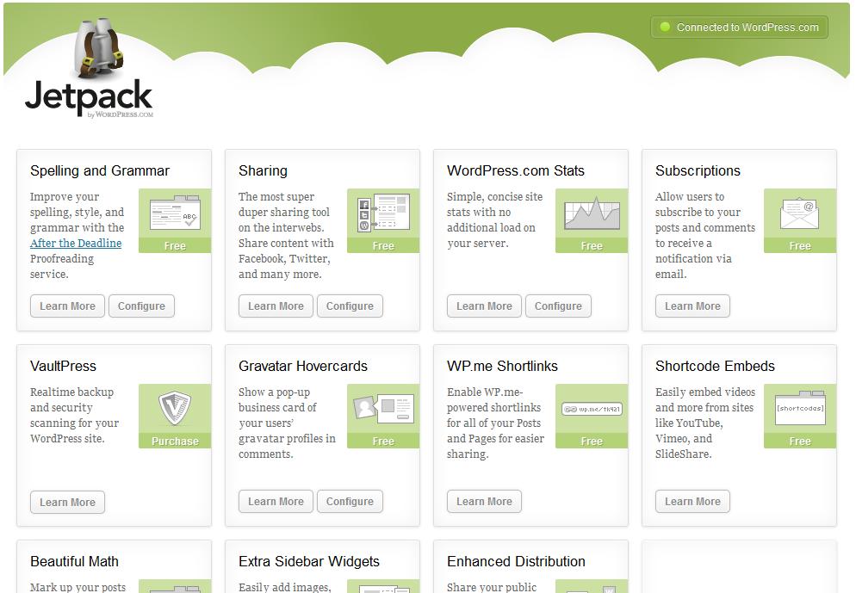Click the Shortcode Embeds icon

coord(800,407)
